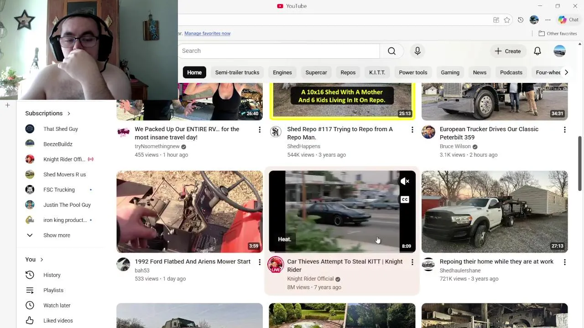
Task: Open browser settings ellipsis menu
Action: click(548, 20)
